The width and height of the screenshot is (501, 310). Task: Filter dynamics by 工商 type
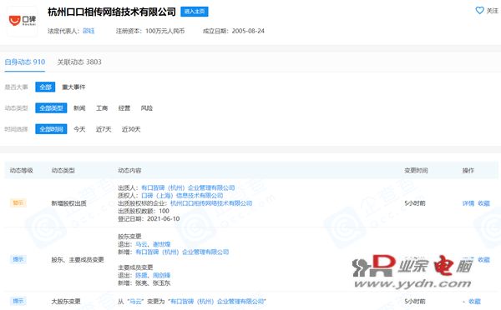pyautogui.click(x=102, y=108)
